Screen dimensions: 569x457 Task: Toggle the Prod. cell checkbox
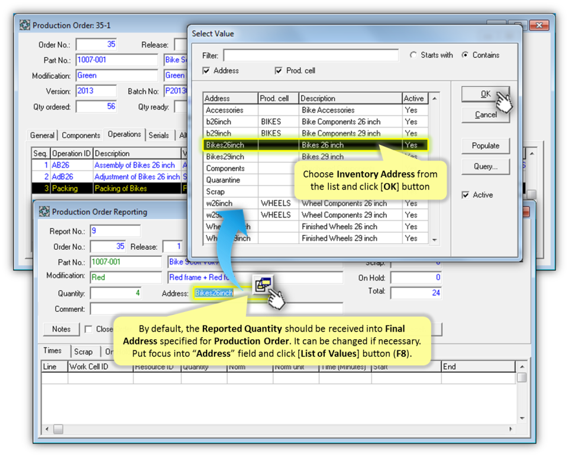point(279,70)
